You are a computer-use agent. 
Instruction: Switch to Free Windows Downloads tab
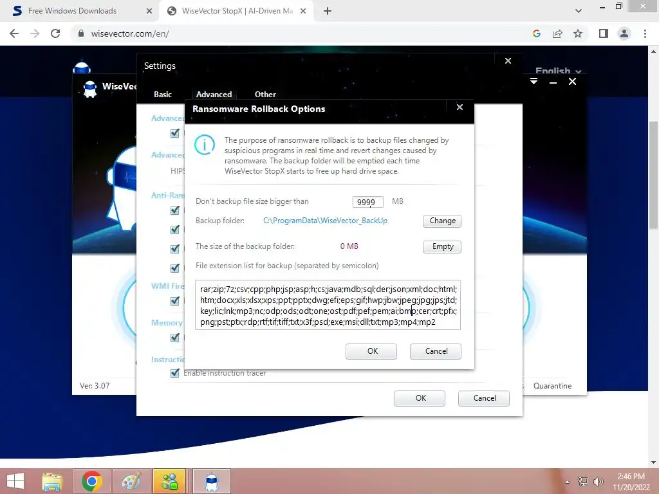[x=80, y=11]
